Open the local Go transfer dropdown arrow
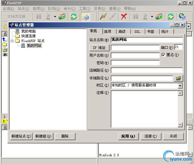 (55, 17)
